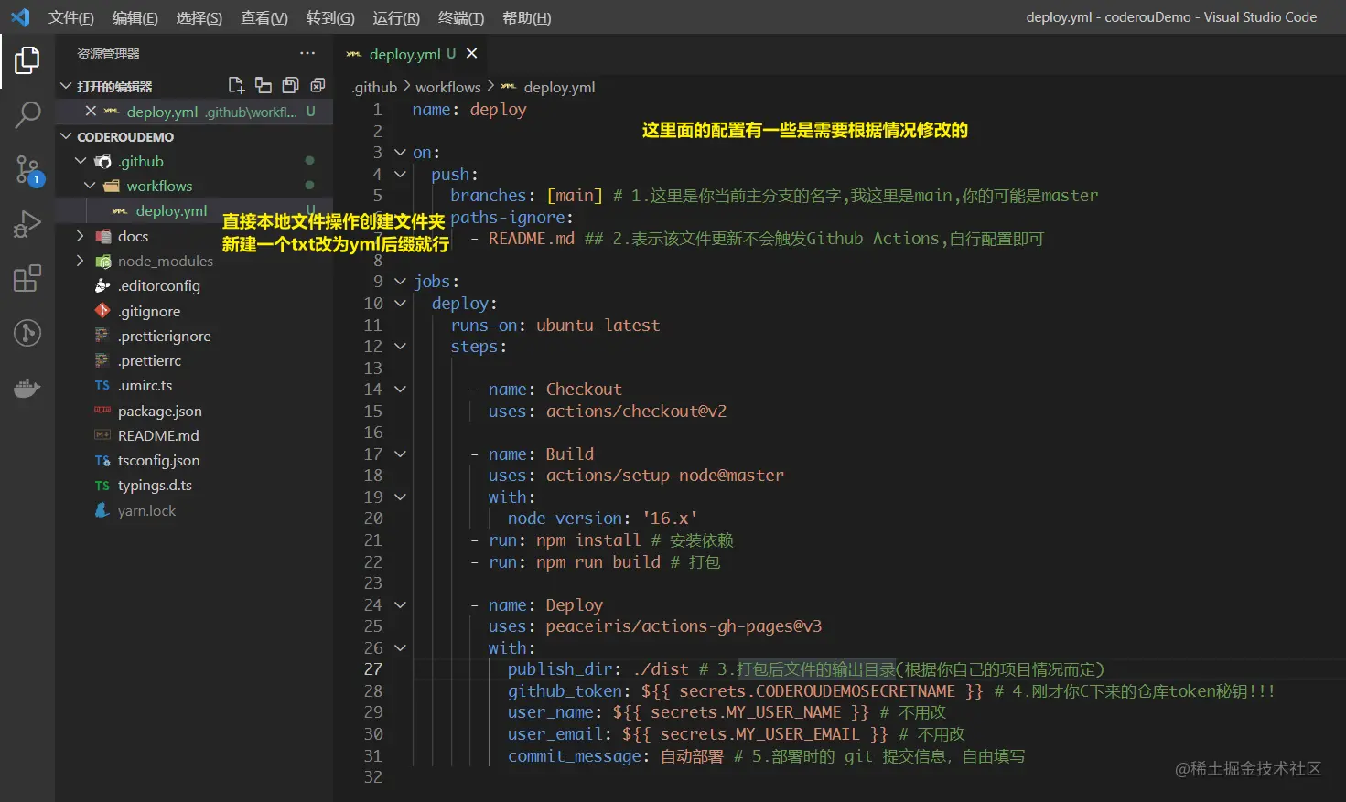Click Close All Editors icon
This screenshot has width=1346, height=802.
tap(318, 85)
